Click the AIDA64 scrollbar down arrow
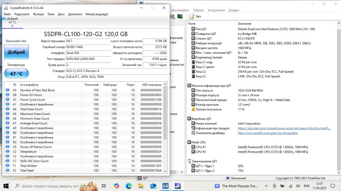 click(339, 173)
